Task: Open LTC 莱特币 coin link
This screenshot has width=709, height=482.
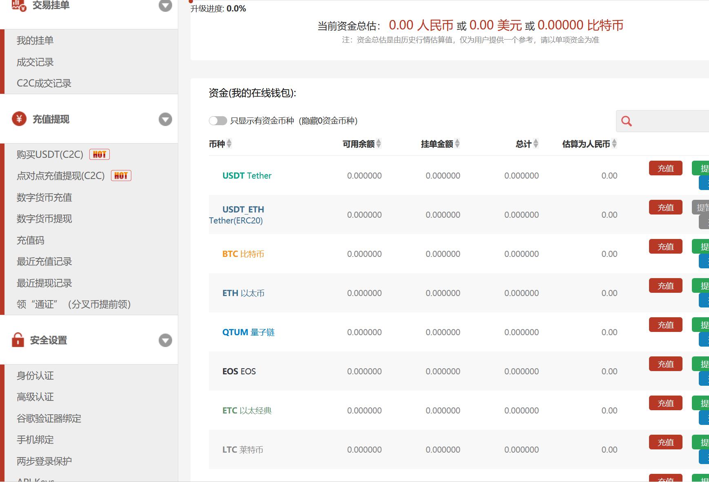Action: coord(243,450)
